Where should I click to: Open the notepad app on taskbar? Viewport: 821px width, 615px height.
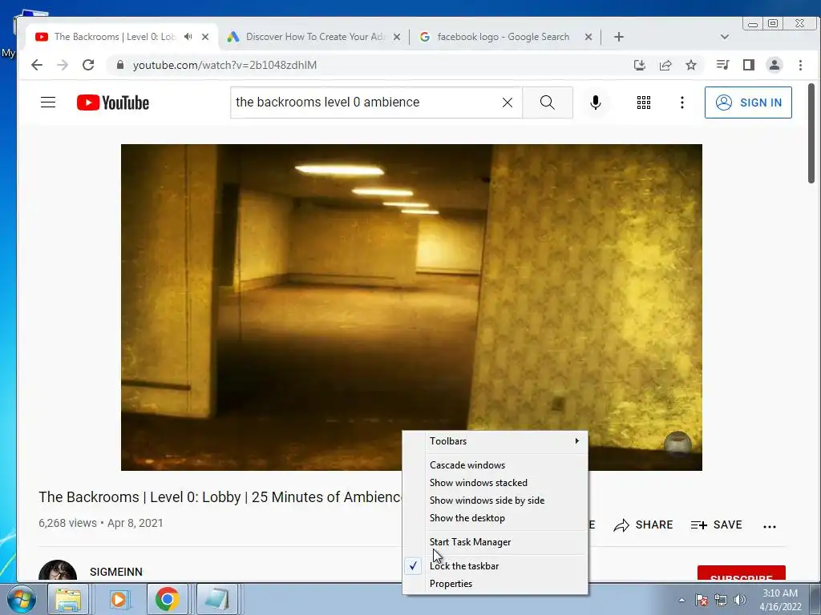pyautogui.click(x=217, y=599)
